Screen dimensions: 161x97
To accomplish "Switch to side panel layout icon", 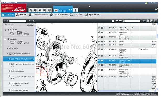I will click(x=155, y=21).
